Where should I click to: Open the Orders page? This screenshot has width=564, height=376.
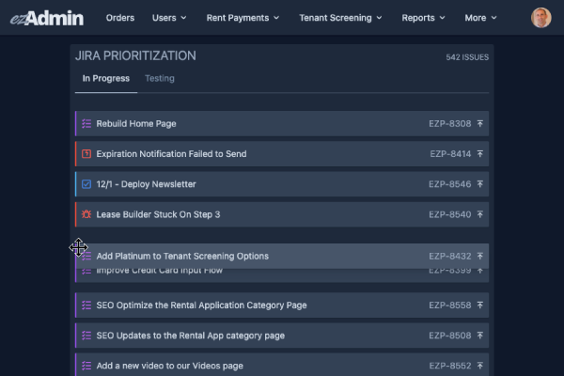(120, 18)
